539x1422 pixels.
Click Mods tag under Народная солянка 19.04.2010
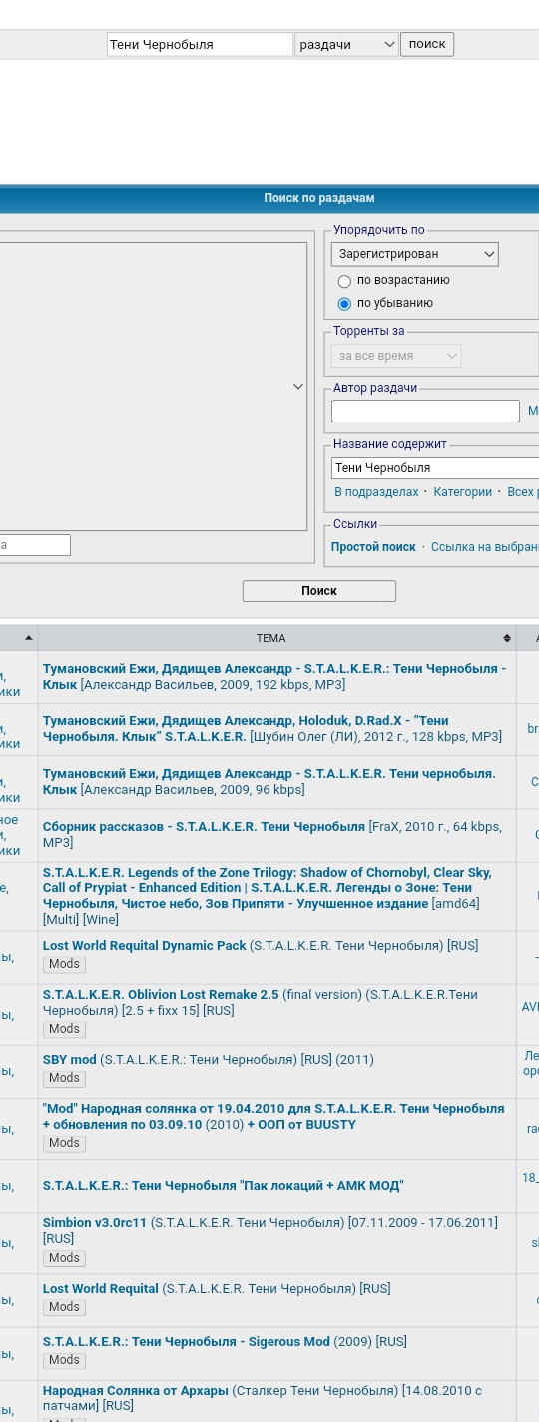(64, 1143)
